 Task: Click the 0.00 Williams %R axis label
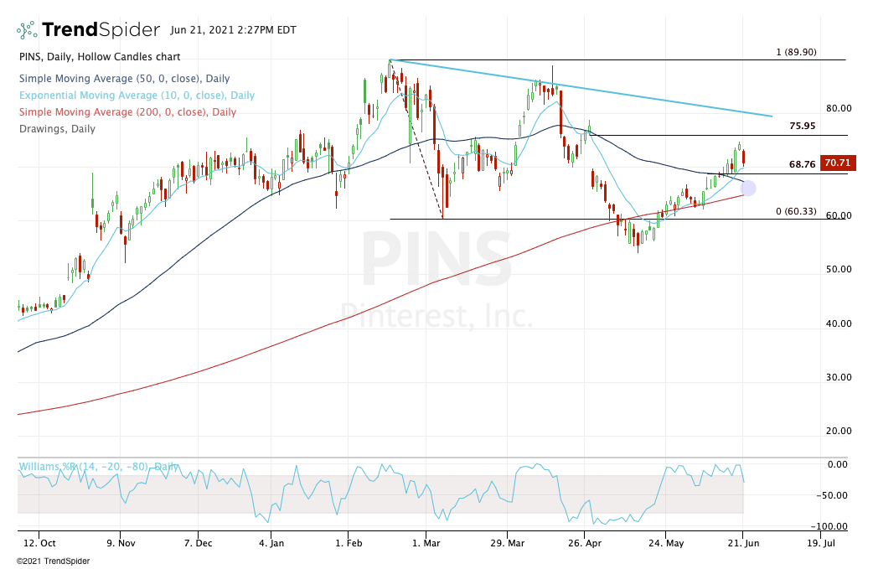(838, 465)
